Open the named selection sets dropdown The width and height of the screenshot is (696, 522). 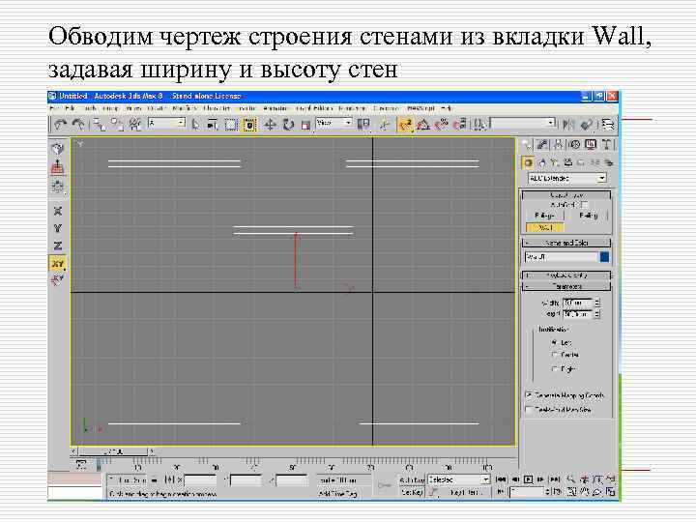[x=523, y=123]
